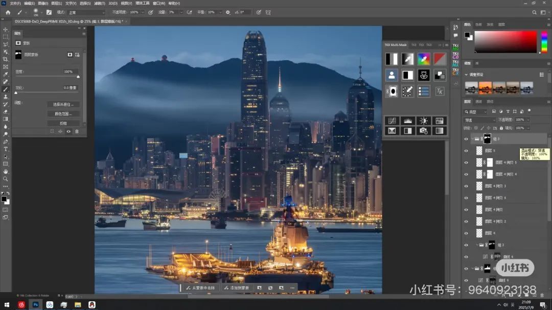The height and width of the screenshot is (310, 552).
Task: Toggle visibility of 图层 5 layer
Action: pyautogui.click(x=466, y=151)
